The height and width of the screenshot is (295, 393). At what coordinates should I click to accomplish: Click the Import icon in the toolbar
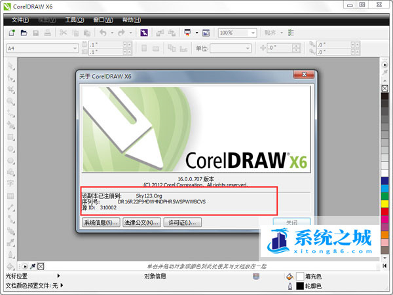160,33
